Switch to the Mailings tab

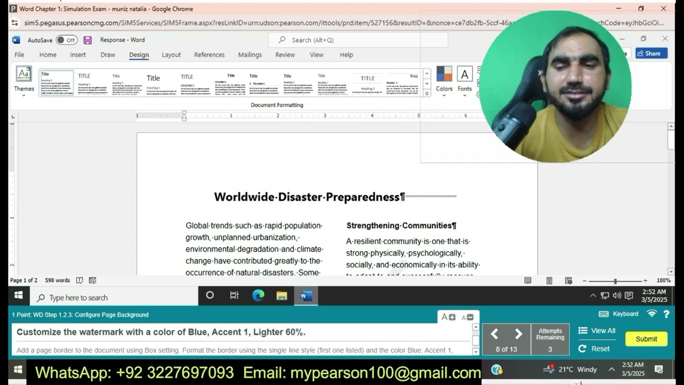250,55
